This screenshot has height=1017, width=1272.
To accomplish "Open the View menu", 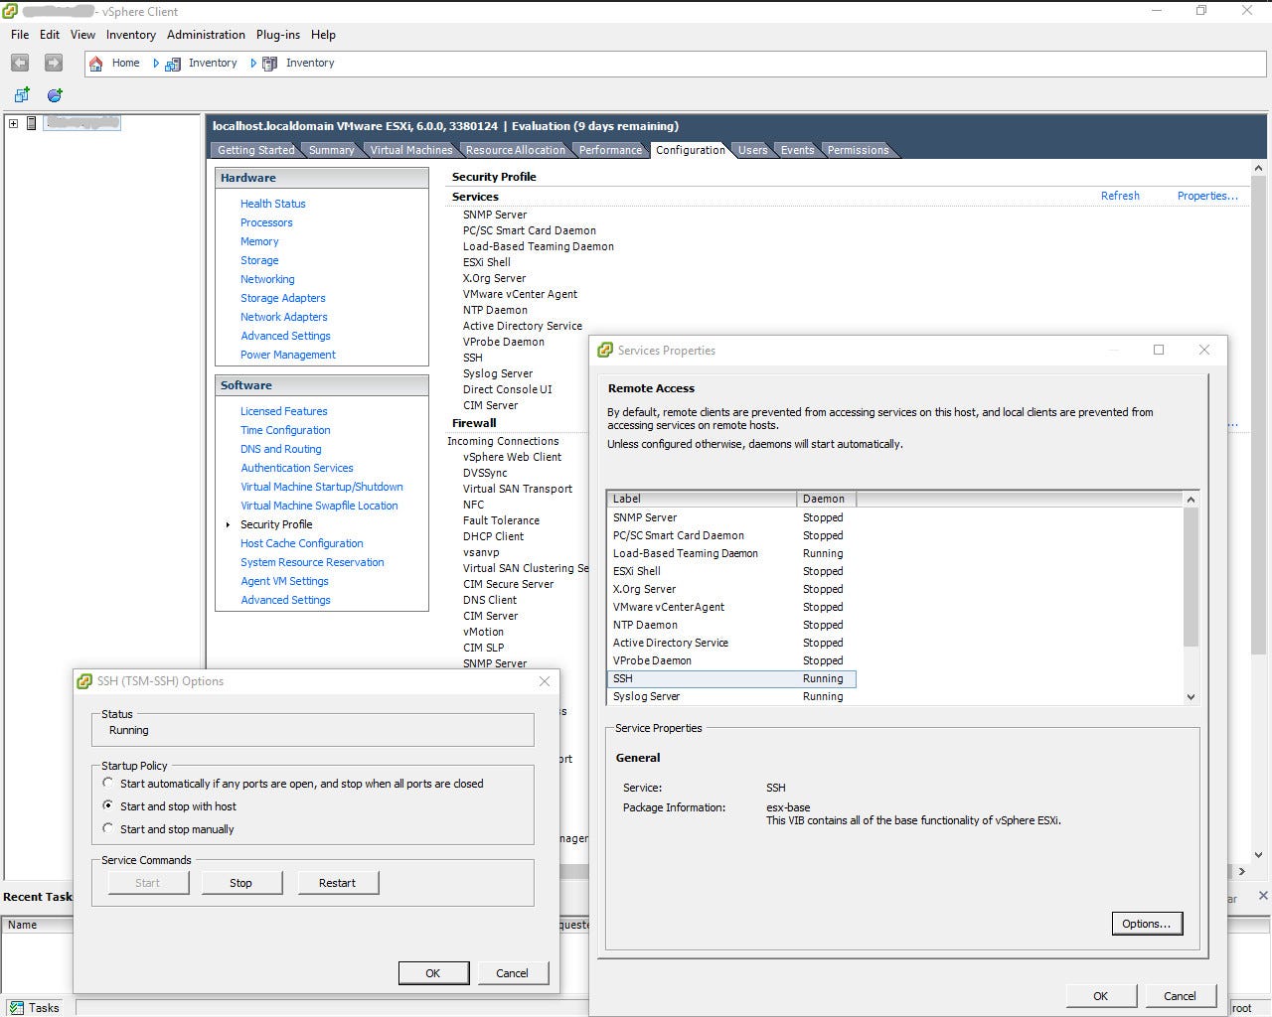I will pos(82,34).
